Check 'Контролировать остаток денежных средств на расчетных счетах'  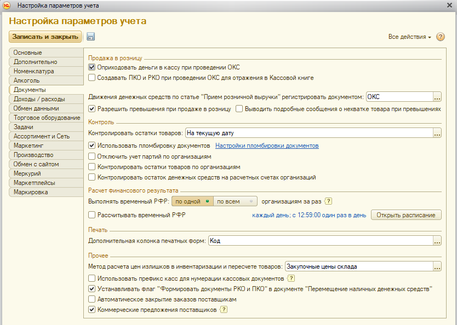[92, 177]
